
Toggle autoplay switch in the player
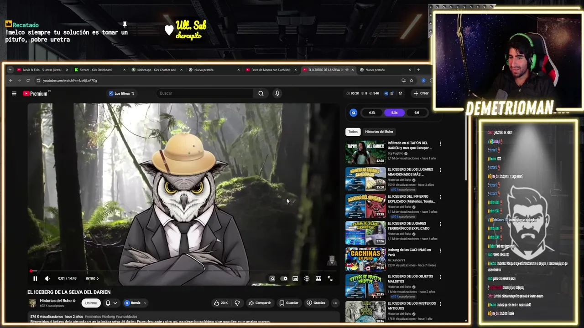[284, 278]
